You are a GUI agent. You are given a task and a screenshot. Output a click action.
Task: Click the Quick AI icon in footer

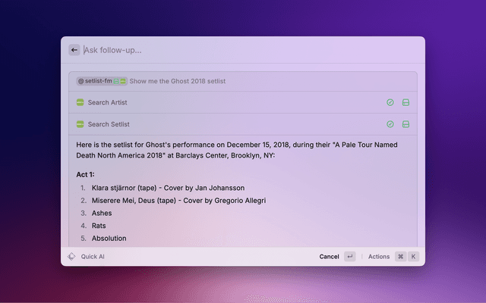[x=72, y=257]
